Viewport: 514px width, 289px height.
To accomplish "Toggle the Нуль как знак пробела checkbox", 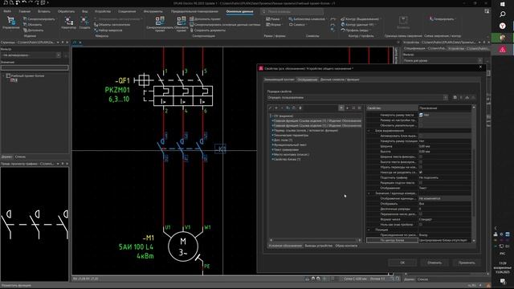I will point(421,225).
